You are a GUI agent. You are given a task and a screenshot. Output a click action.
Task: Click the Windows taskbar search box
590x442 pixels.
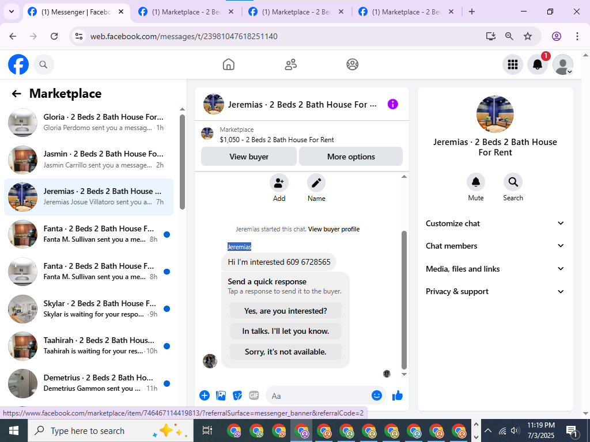pyautogui.click(x=111, y=430)
